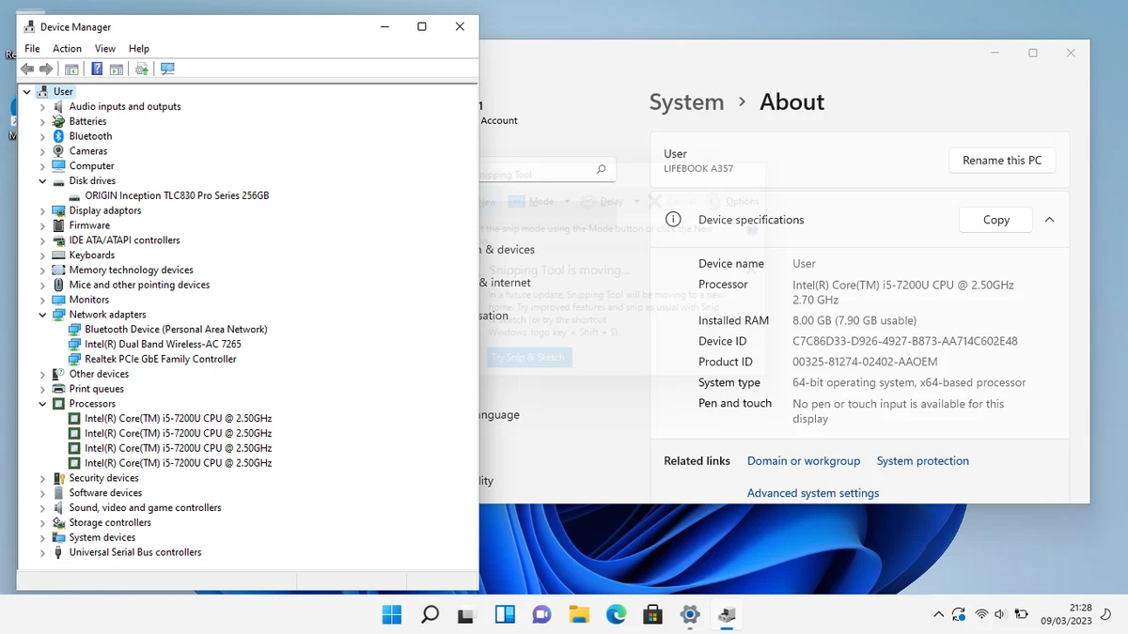The height and width of the screenshot is (634, 1128).
Task: Click the volume speaker tray icon
Action: coord(1000,614)
